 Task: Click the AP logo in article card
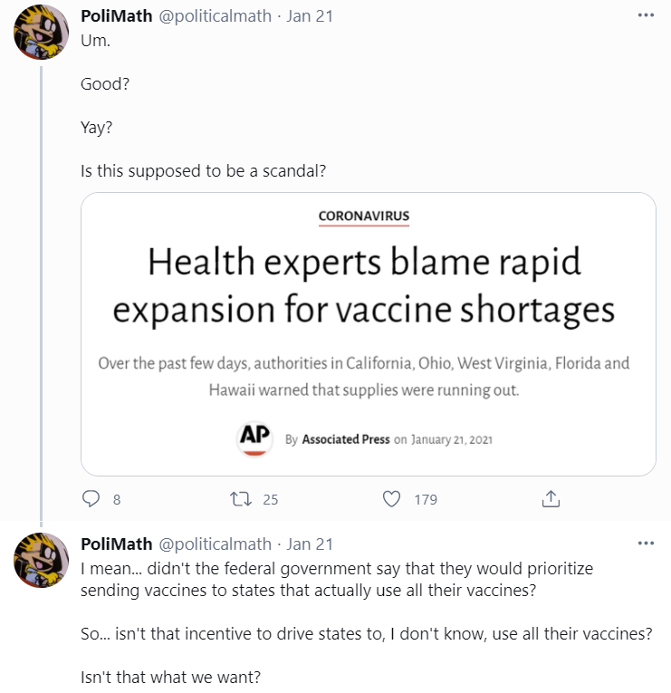[254, 438]
